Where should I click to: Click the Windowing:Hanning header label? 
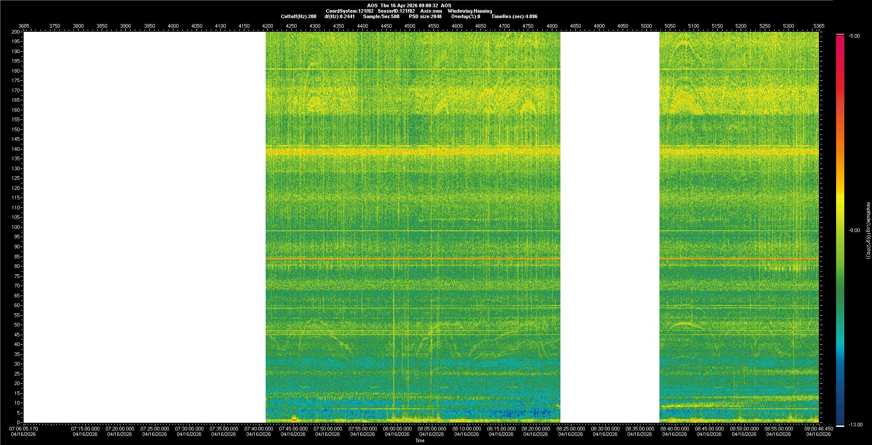[469, 11]
